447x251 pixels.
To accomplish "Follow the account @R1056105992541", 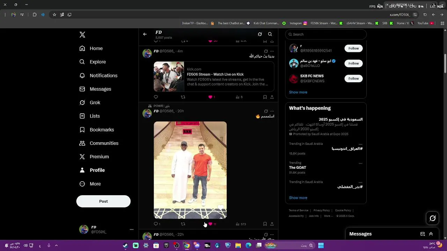I will click(353, 48).
